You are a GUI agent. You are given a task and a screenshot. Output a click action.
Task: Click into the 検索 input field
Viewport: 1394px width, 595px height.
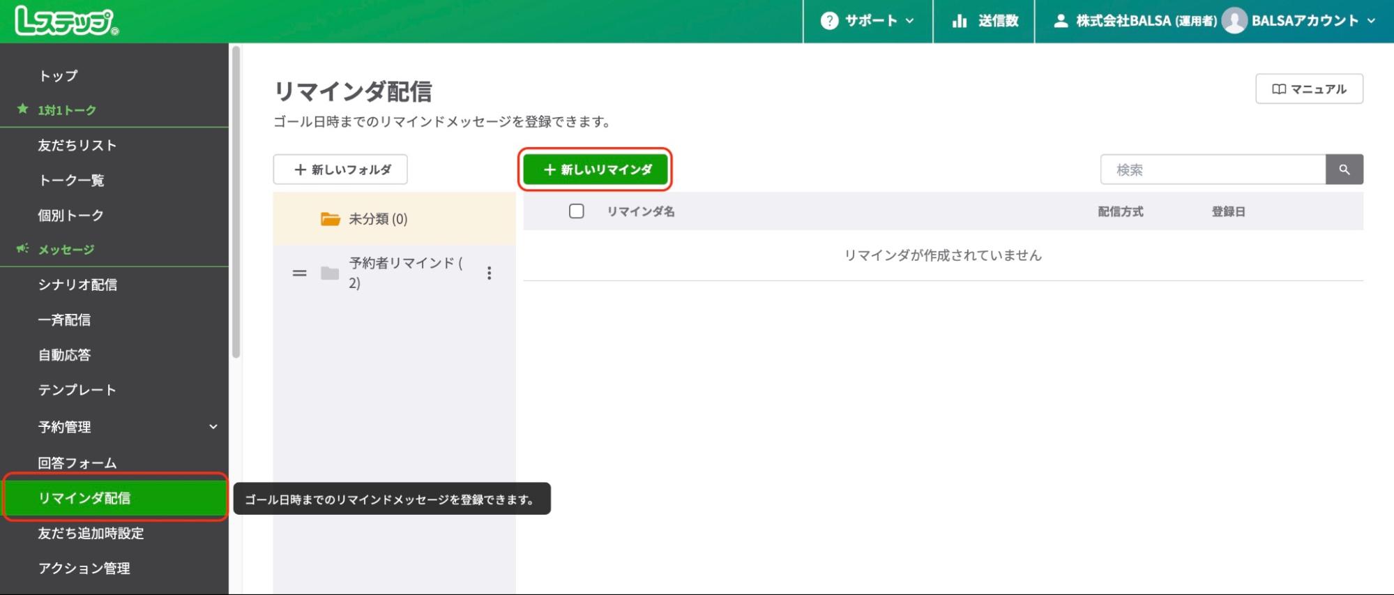tap(1213, 170)
